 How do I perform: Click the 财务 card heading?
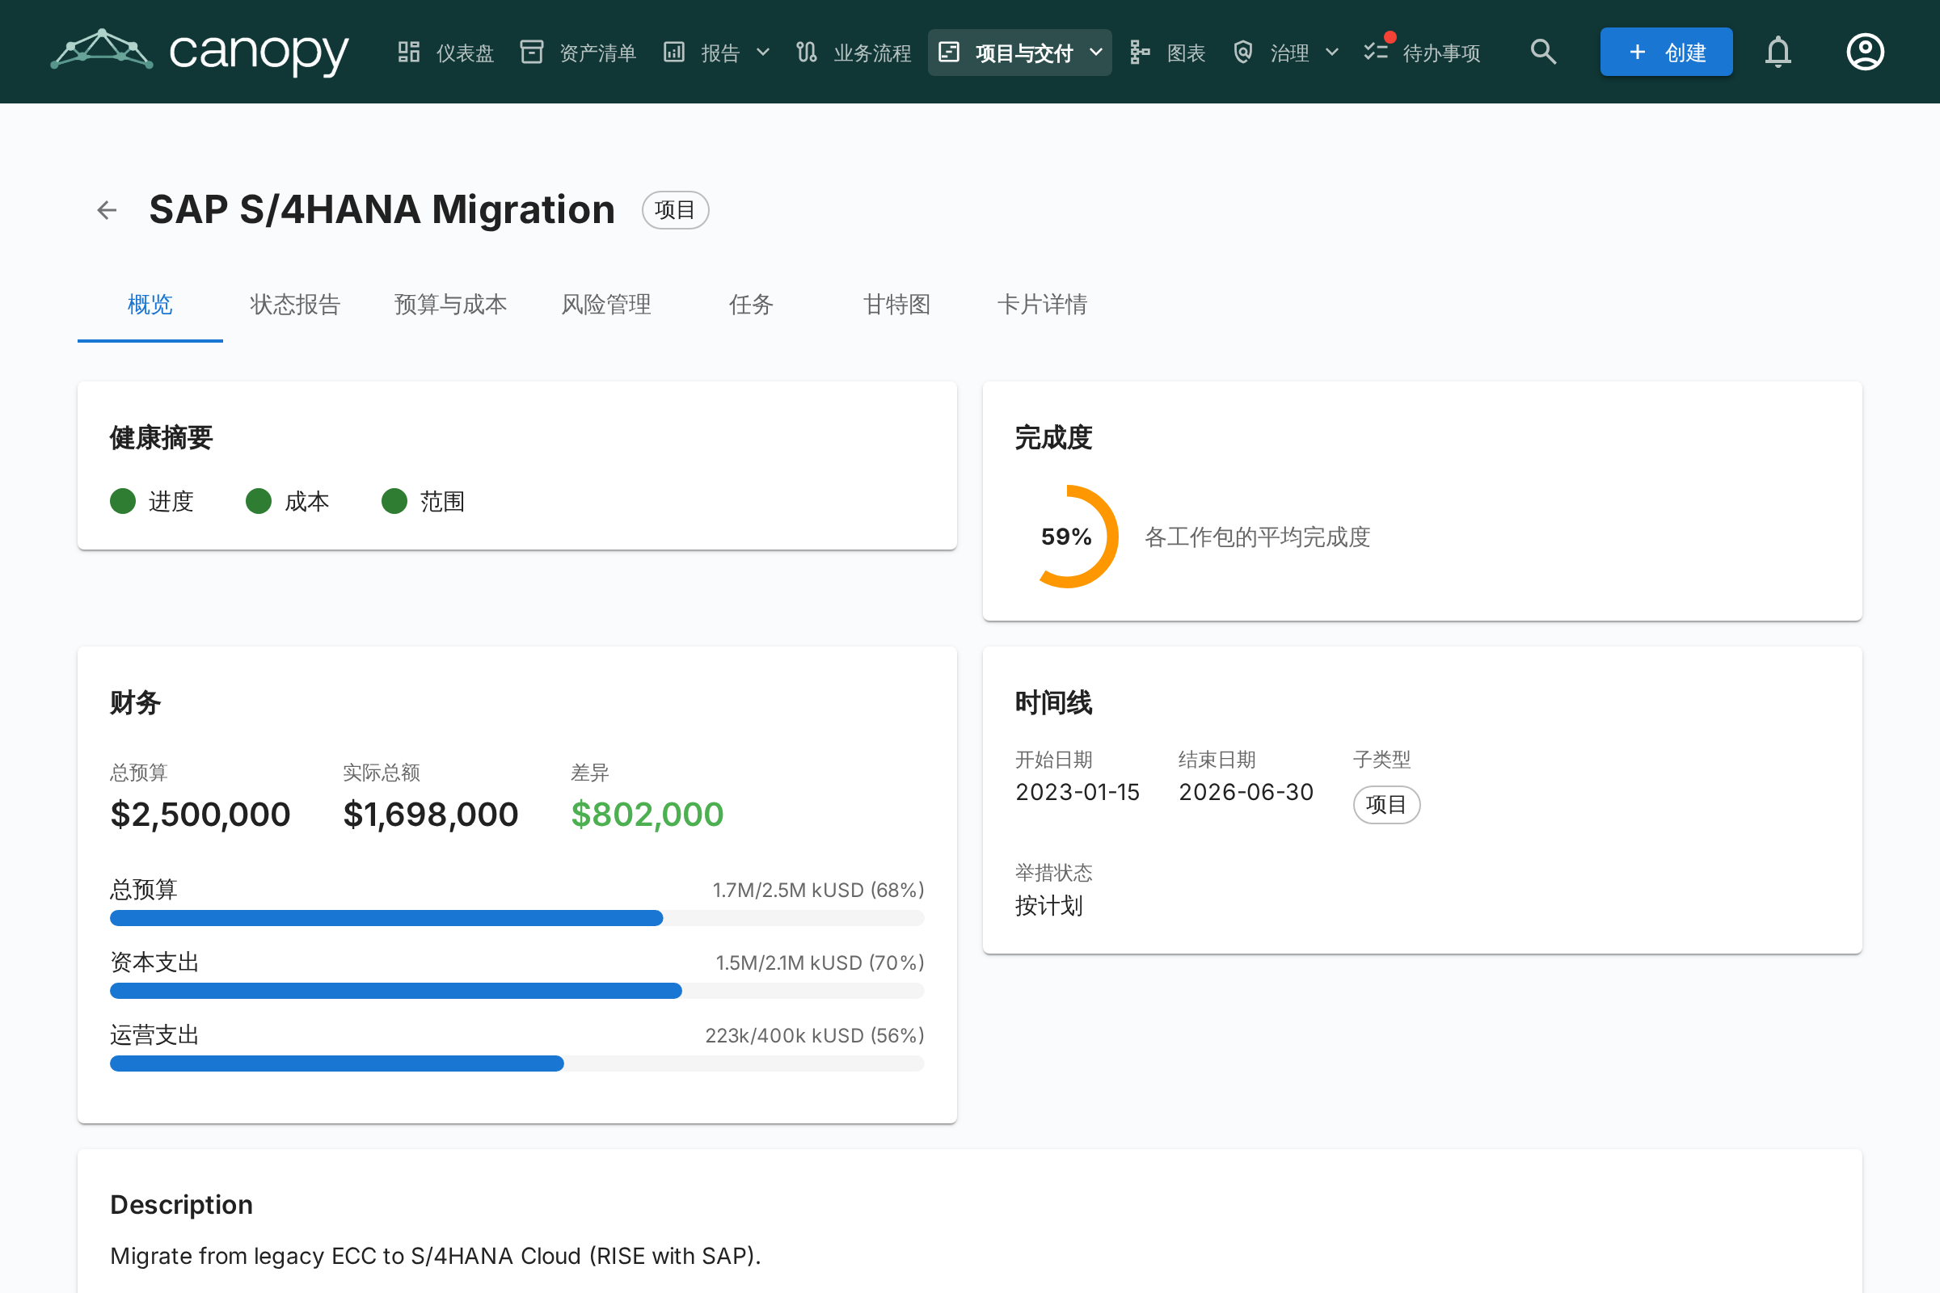[135, 703]
